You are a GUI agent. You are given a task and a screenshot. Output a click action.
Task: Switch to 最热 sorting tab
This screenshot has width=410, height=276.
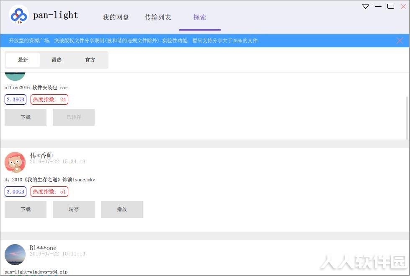point(57,60)
